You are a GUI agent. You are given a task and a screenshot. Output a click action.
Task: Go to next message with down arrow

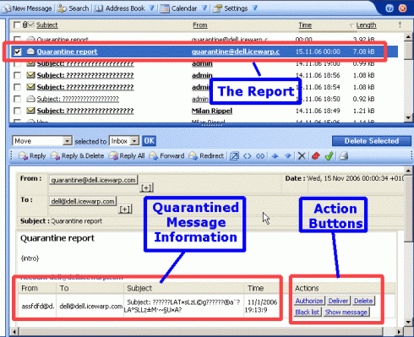tap(288, 155)
